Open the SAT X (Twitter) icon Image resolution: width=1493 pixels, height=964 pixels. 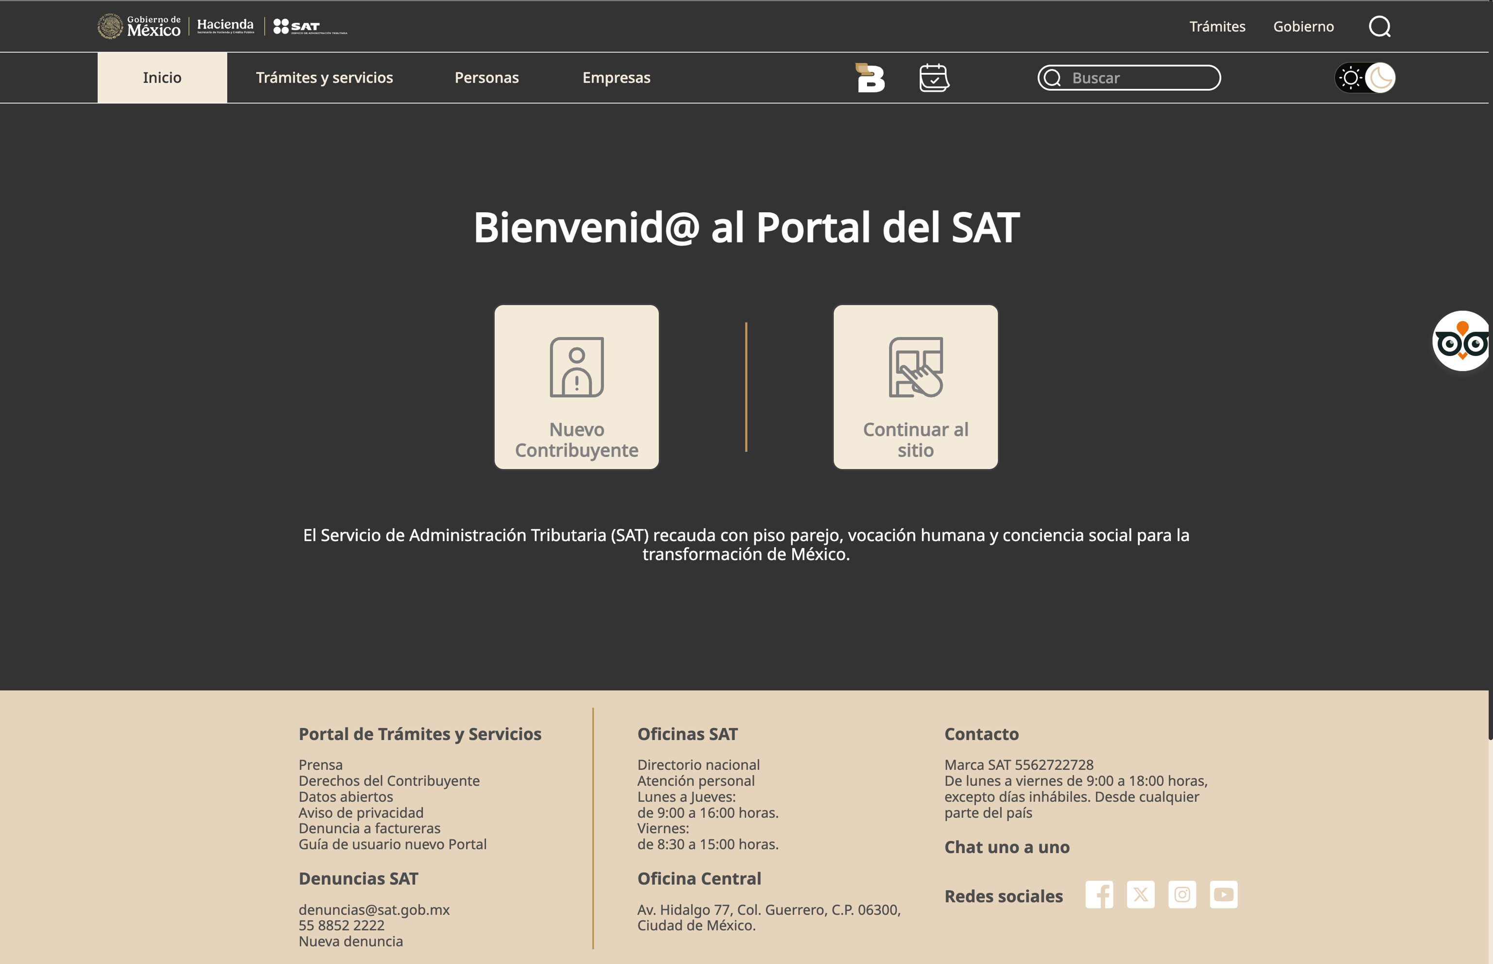pos(1141,895)
